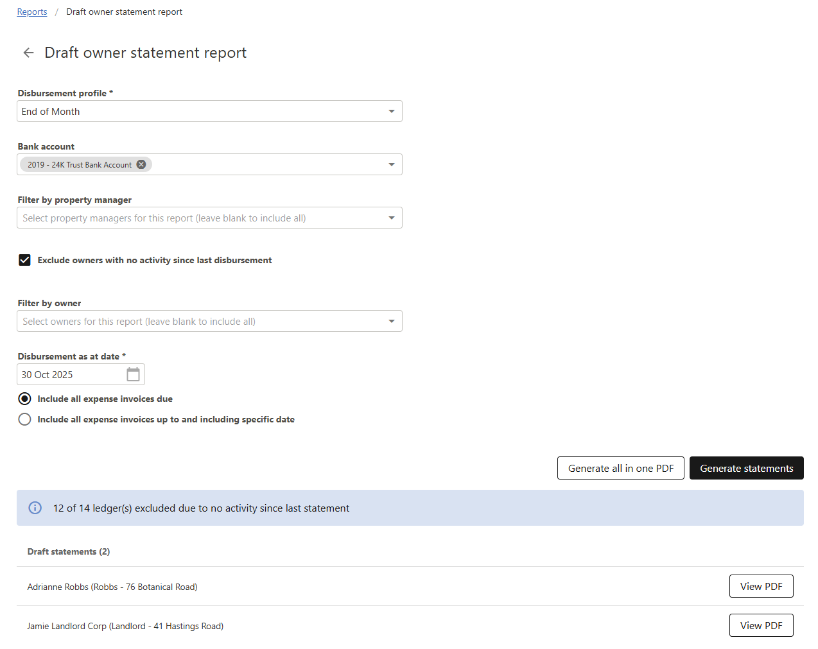Click the info icon in the blue banner
Screen dimensions: 818x649
(35, 508)
